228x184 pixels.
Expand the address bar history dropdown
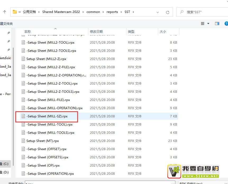(x=158, y=12)
